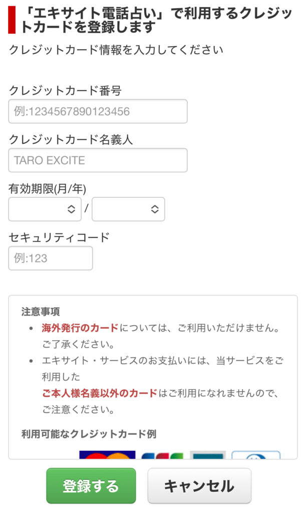The height and width of the screenshot is (513, 306).
Task: Click the red ご本人様名義以外のカード text
Action: [x=99, y=393]
